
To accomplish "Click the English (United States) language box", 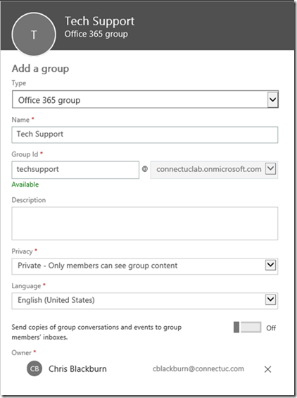I will click(x=144, y=301).
